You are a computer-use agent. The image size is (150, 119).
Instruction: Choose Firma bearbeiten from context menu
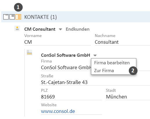[112, 63]
